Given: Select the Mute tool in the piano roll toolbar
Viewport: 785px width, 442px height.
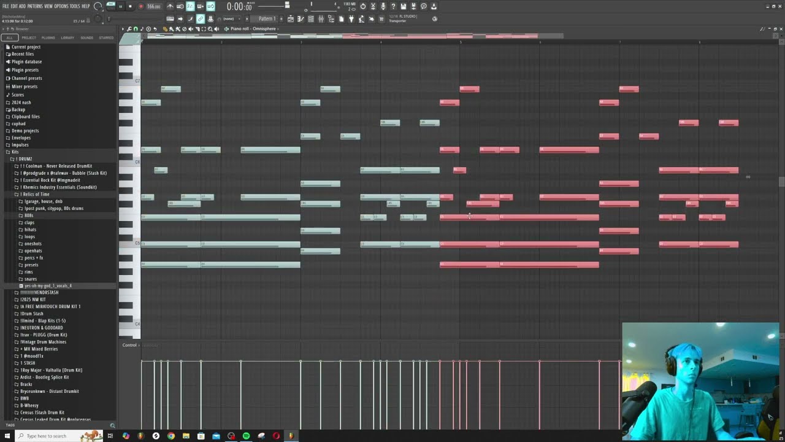Looking at the screenshot, I should pos(190,29).
